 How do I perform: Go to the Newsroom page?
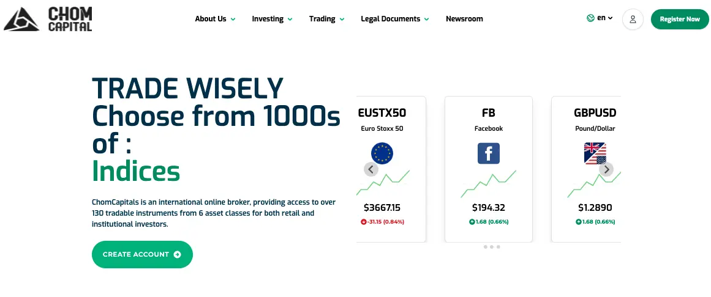point(464,19)
